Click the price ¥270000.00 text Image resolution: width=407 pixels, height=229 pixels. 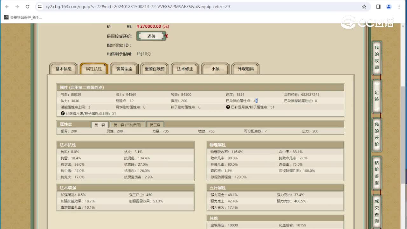(x=153, y=27)
